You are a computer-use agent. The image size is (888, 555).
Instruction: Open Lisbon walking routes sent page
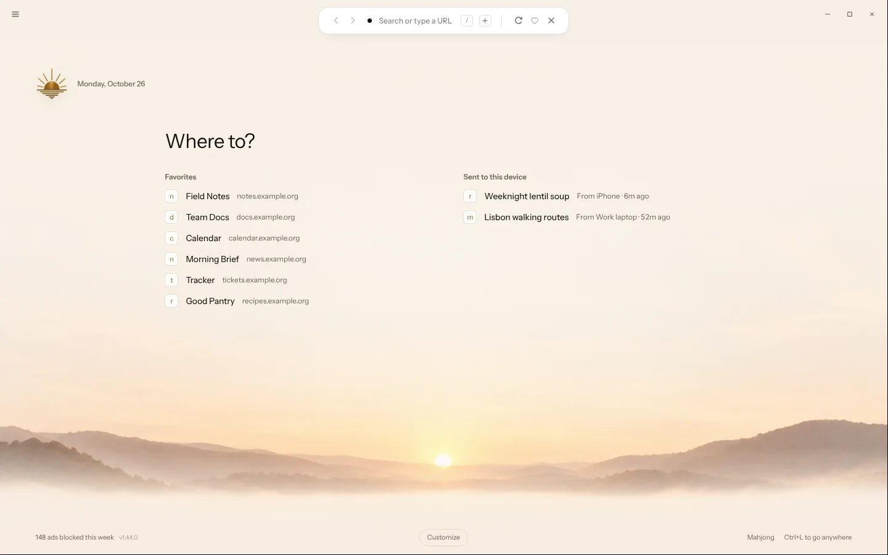pos(567,217)
